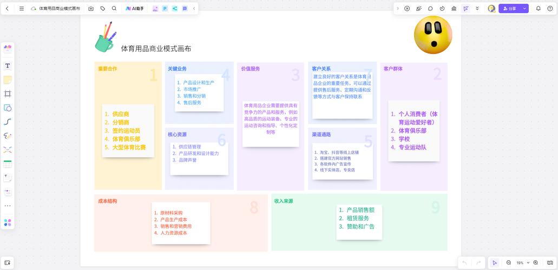Select the mind map tool
Screen dimensions: 558x270
click(8, 150)
